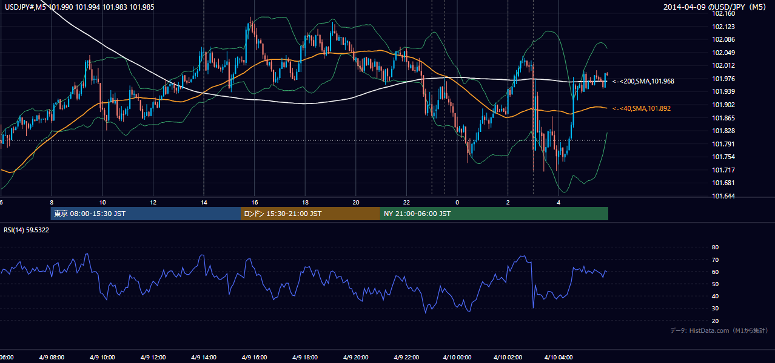Click price level 101.902 on axis
The height and width of the screenshot is (363, 775).
(x=723, y=105)
